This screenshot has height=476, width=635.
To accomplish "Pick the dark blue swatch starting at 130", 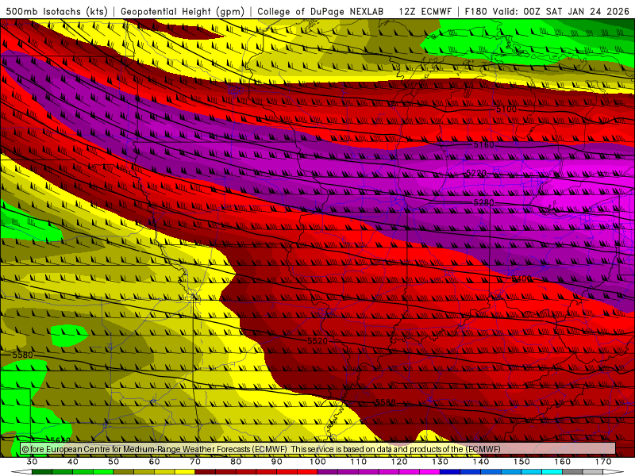I will coord(450,472).
